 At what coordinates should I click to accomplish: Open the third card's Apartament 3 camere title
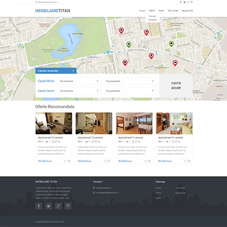point(131,137)
